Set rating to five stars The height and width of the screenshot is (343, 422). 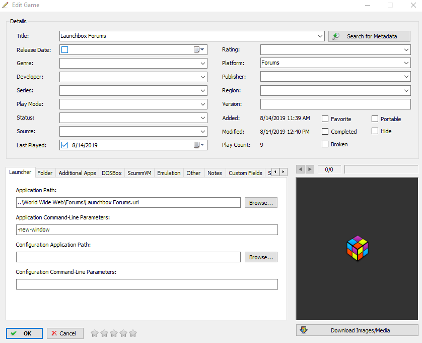coord(133,333)
